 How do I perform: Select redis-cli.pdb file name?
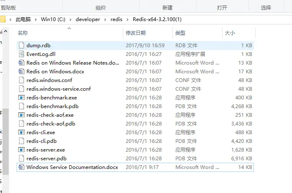tap(41, 141)
